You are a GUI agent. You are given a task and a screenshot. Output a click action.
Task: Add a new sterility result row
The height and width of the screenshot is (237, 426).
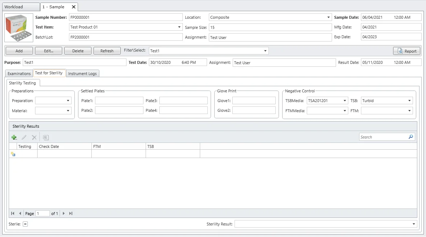coord(14,137)
